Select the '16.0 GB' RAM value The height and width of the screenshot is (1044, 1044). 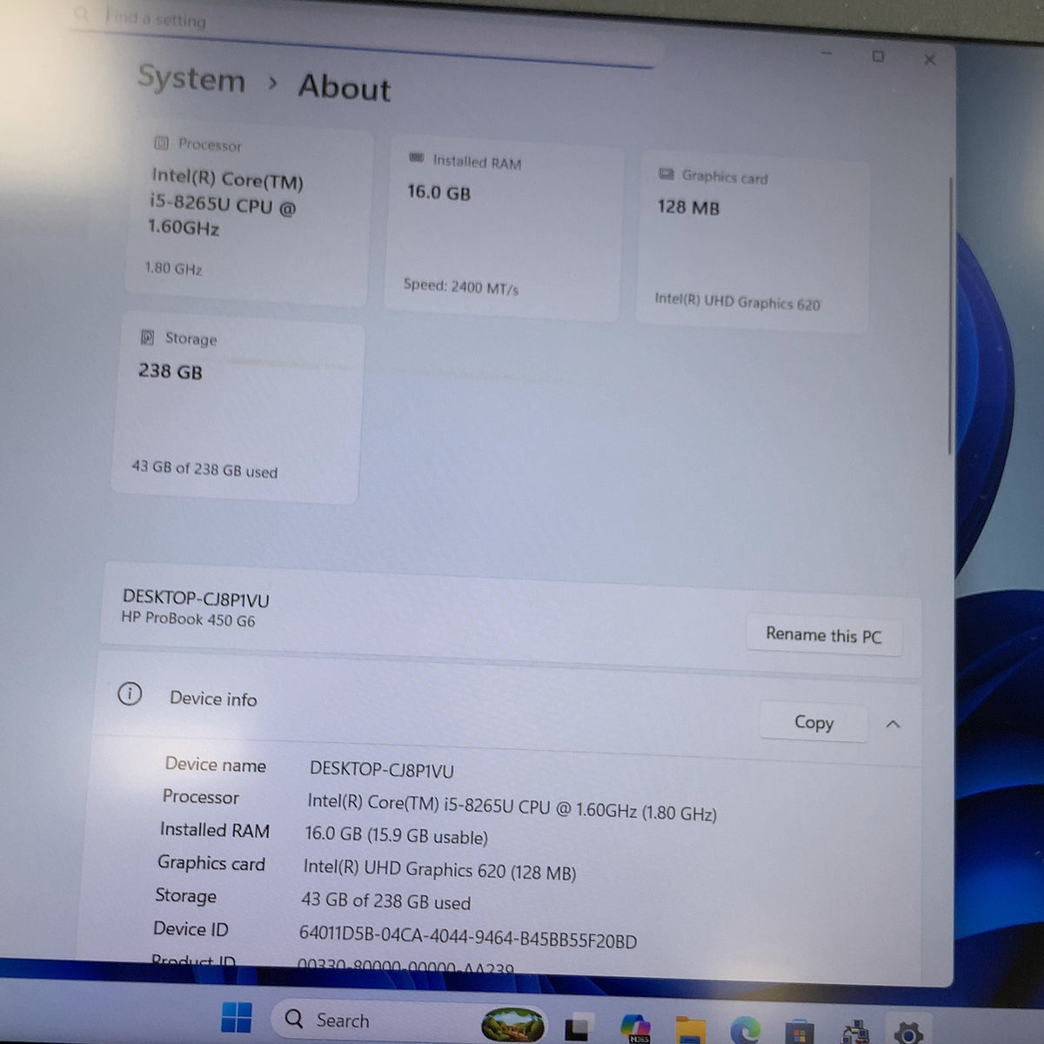coord(439,192)
